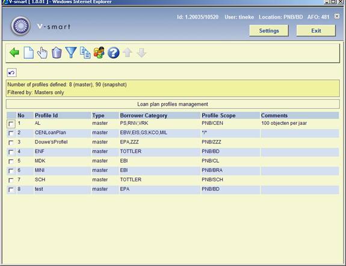This screenshot has width=346, height=266.
Task: Create a new profile with blank page icon
Action: point(28,53)
